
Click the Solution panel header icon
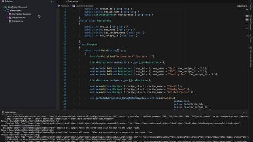3,1
